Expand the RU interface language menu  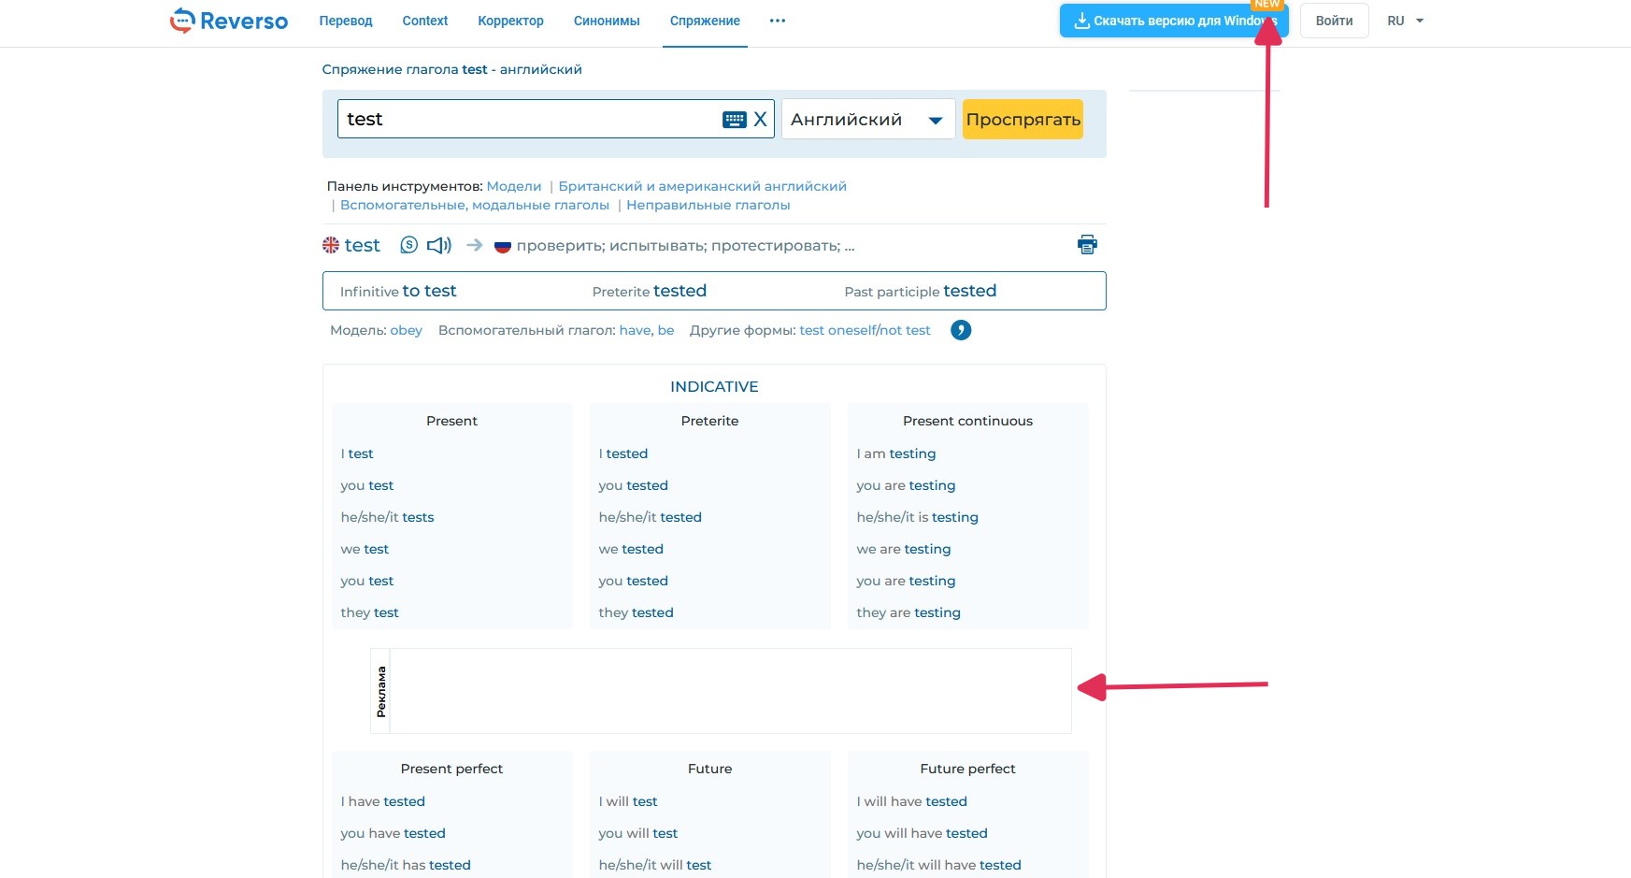tap(1406, 21)
